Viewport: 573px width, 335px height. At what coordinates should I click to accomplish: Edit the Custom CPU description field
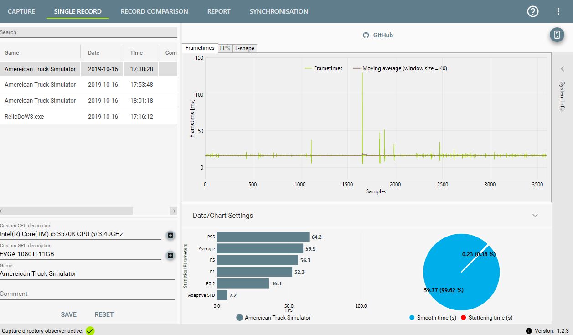point(80,234)
